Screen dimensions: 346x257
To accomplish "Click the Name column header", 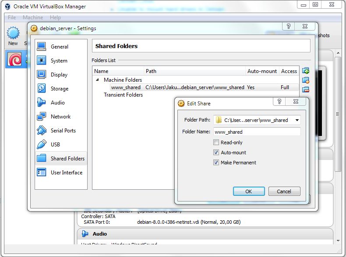I will pyautogui.click(x=118, y=71).
